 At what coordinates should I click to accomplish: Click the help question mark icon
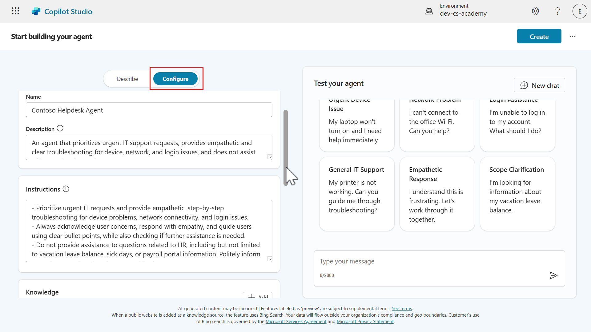[x=557, y=11]
